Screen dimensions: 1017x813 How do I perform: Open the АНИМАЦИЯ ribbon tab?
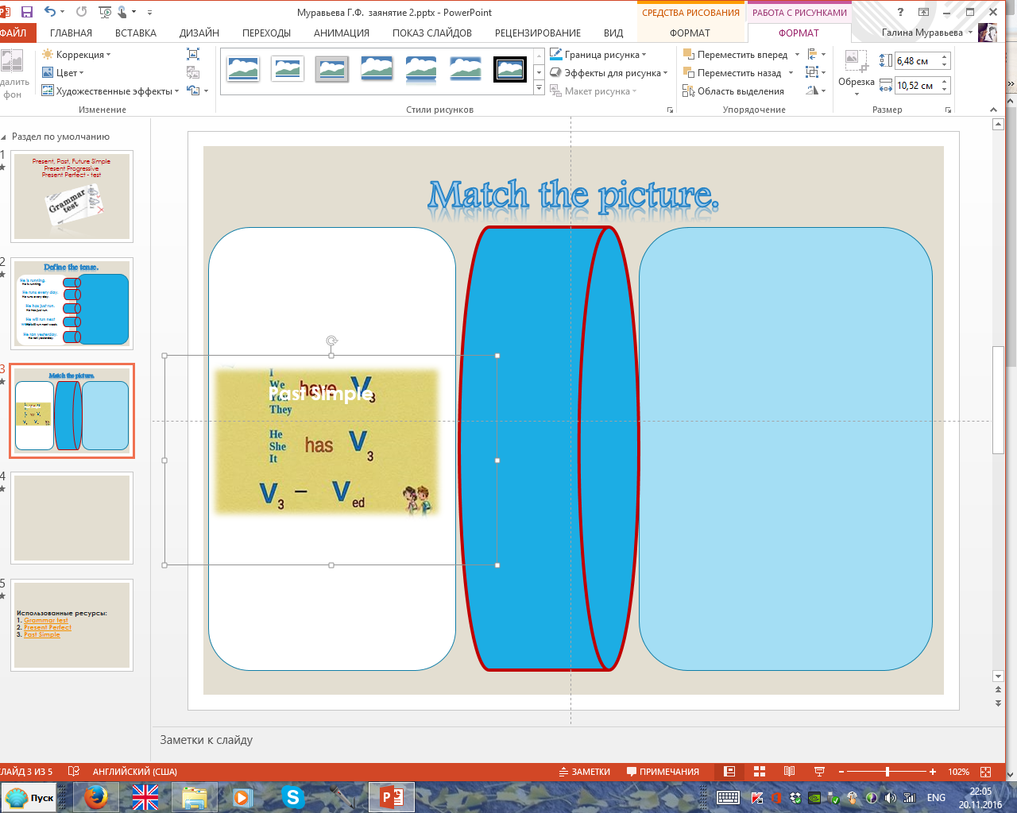tap(341, 33)
